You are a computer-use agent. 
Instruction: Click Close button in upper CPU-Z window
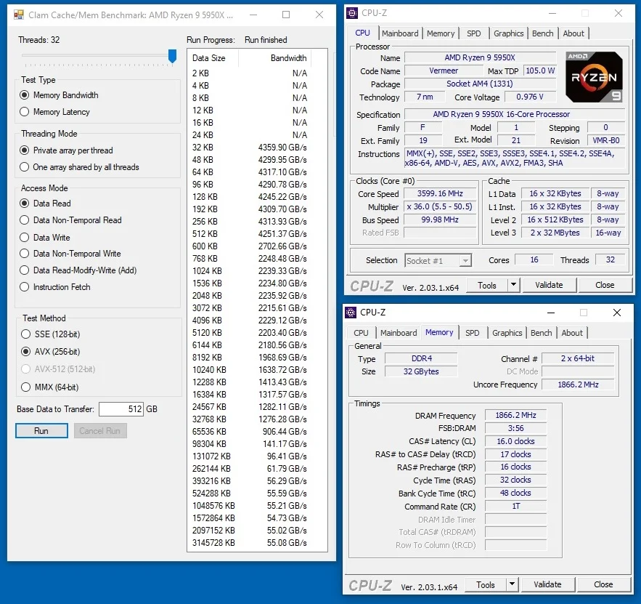coord(605,285)
